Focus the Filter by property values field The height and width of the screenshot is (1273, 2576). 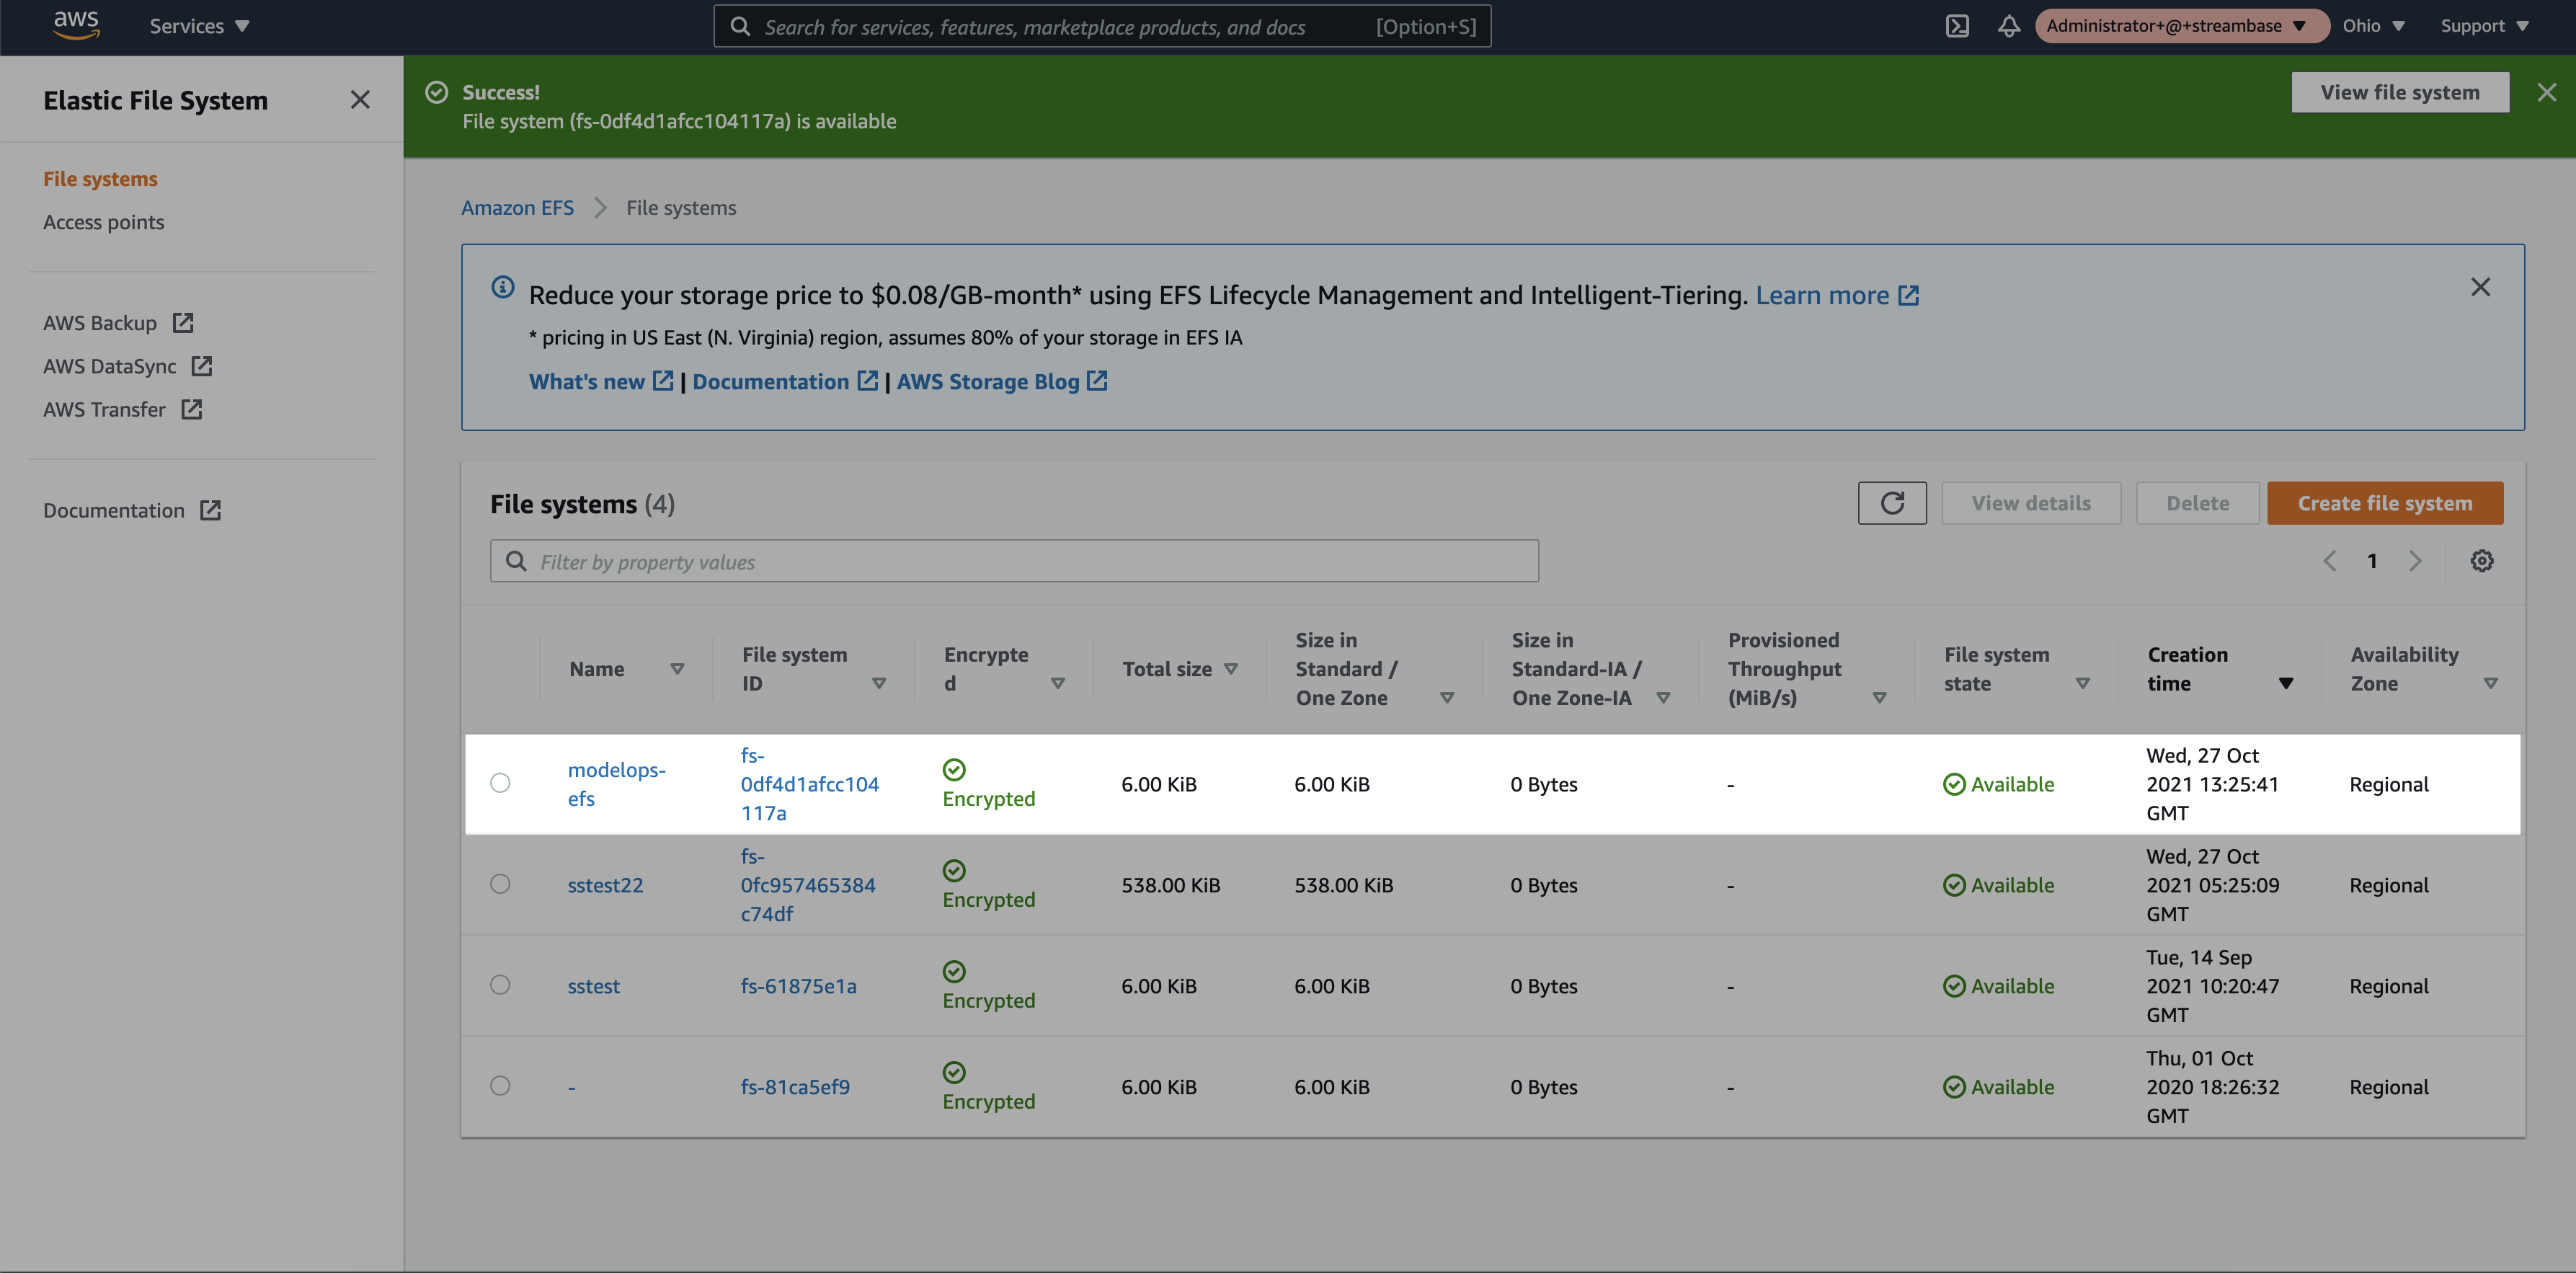click(1014, 561)
